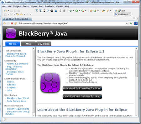The height and width of the screenshot is (124, 141).
Task: Open the URL history dropdown arrow
Action: (x=127, y=23)
